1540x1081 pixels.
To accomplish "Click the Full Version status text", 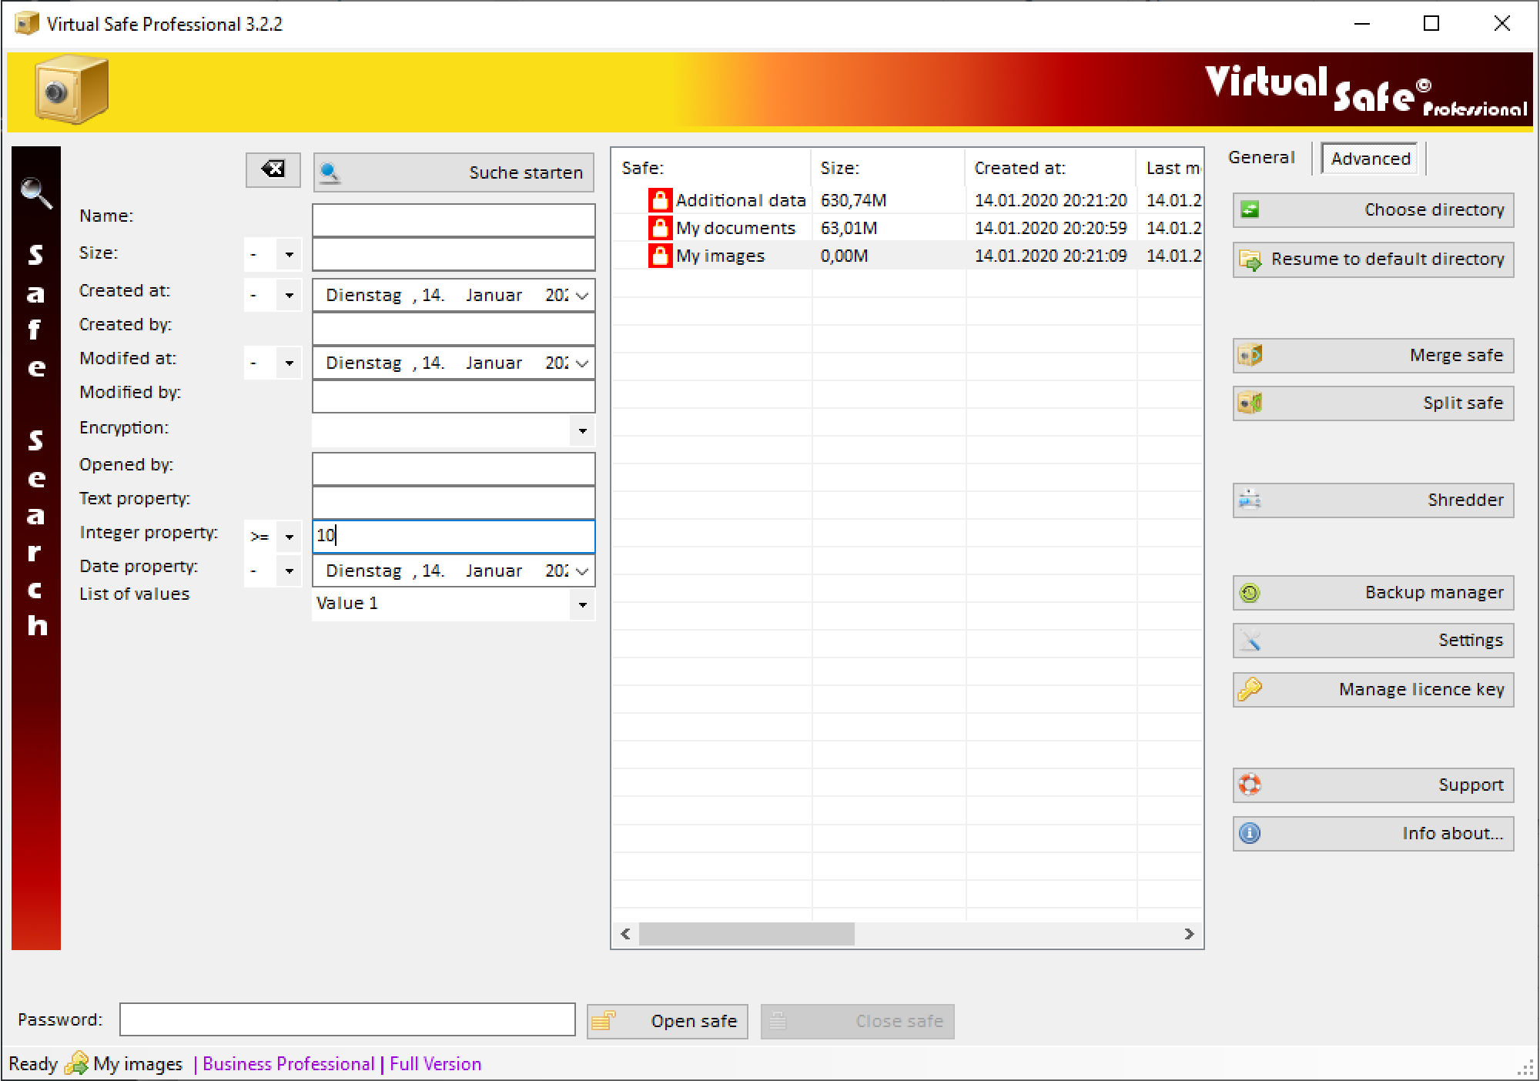I will [435, 1064].
